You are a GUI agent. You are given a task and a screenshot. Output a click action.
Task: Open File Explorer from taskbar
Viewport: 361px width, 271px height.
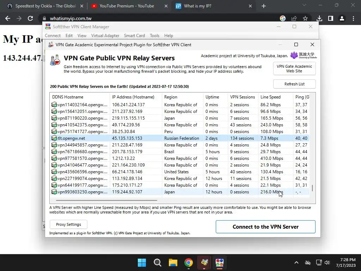click(173, 263)
